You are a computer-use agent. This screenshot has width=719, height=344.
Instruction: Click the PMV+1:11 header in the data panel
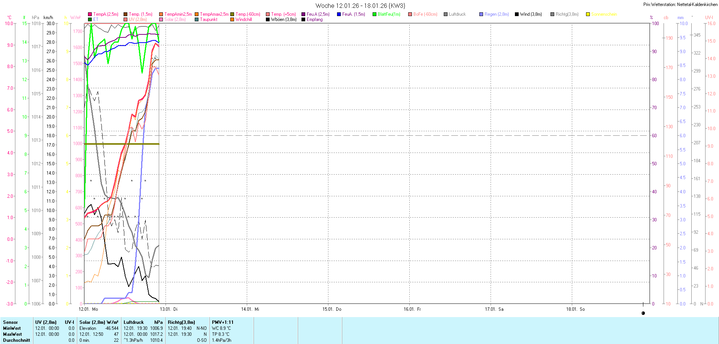tap(222, 322)
